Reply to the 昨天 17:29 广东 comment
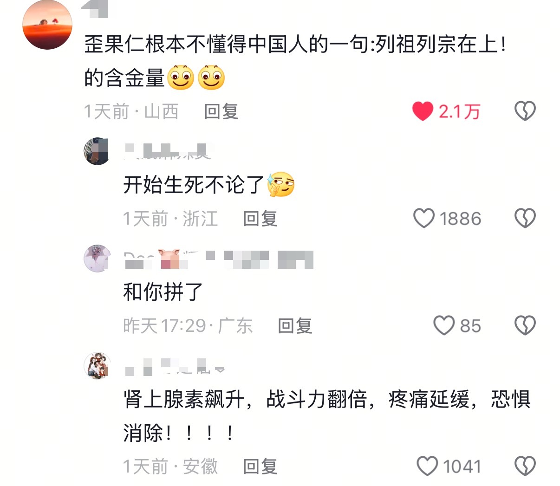This screenshot has height=486, width=560. tap(295, 326)
